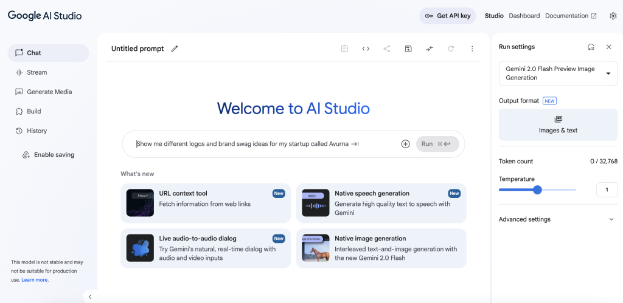Close the Run settings panel
The image size is (623, 303).
tap(608, 47)
